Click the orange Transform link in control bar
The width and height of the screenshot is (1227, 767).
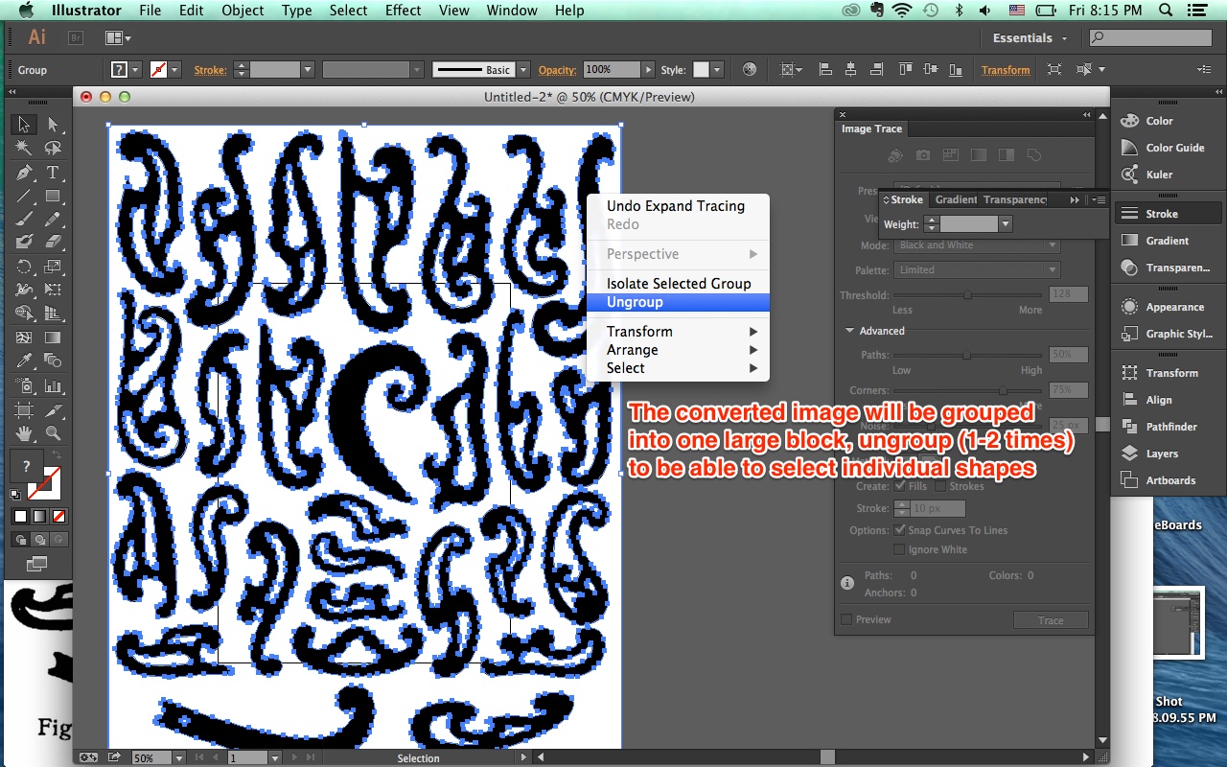pos(1006,70)
